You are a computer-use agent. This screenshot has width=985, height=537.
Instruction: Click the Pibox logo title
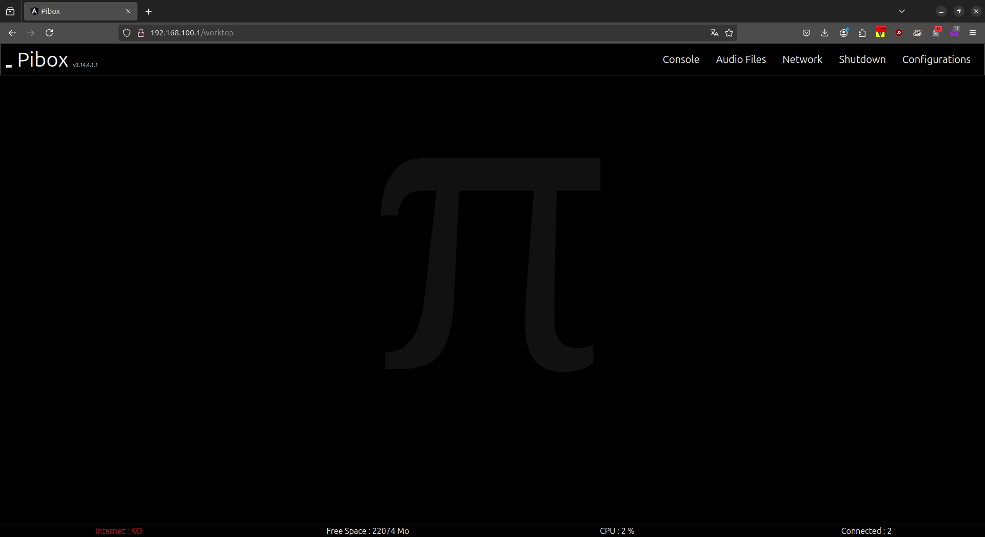pyautogui.click(x=43, y=60)
